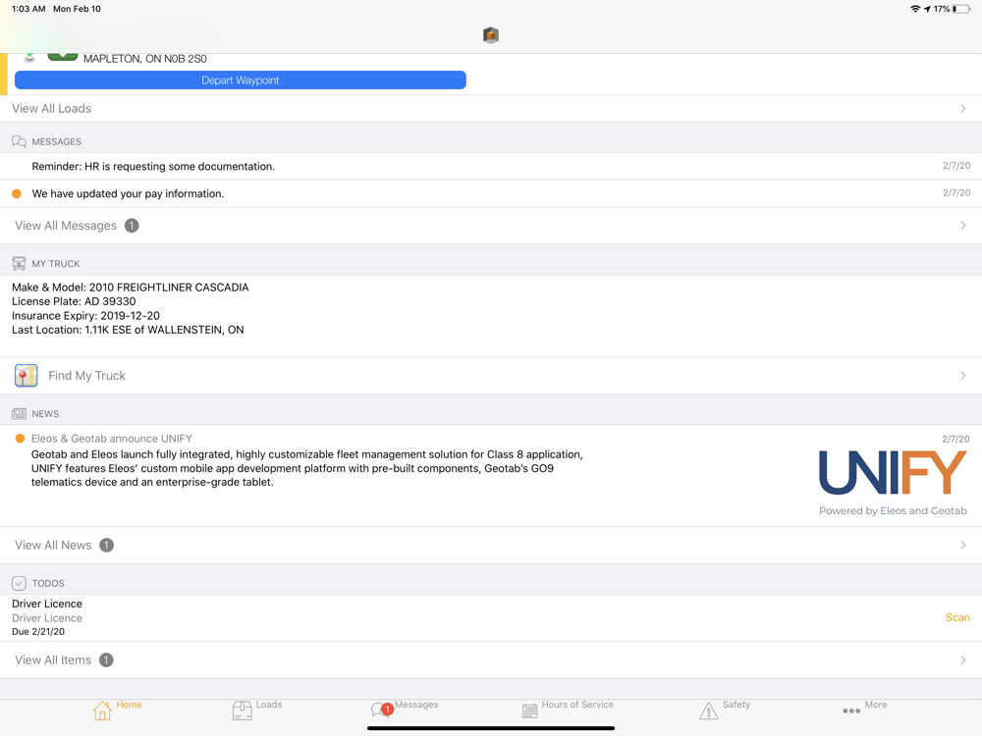Tap the Safety warning triangle icon
Image resolution: width=982 pixels, height=736 pixels.
[x=708, y=710]
